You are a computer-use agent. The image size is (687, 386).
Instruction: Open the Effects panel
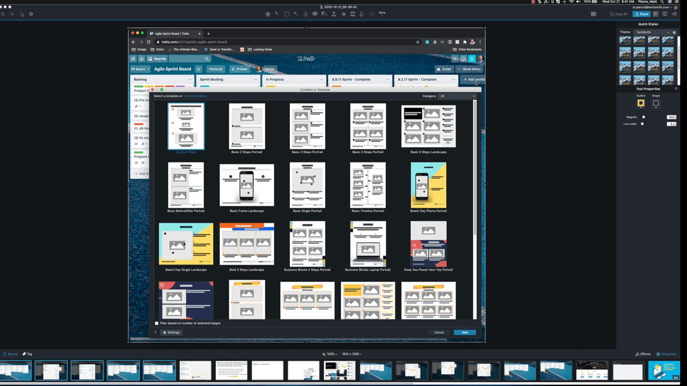coord(643,354)
